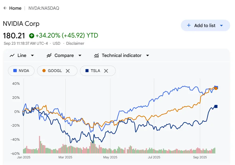Click the blue NVDA color square
Screen dimensions: 235x165
point(15,71)
